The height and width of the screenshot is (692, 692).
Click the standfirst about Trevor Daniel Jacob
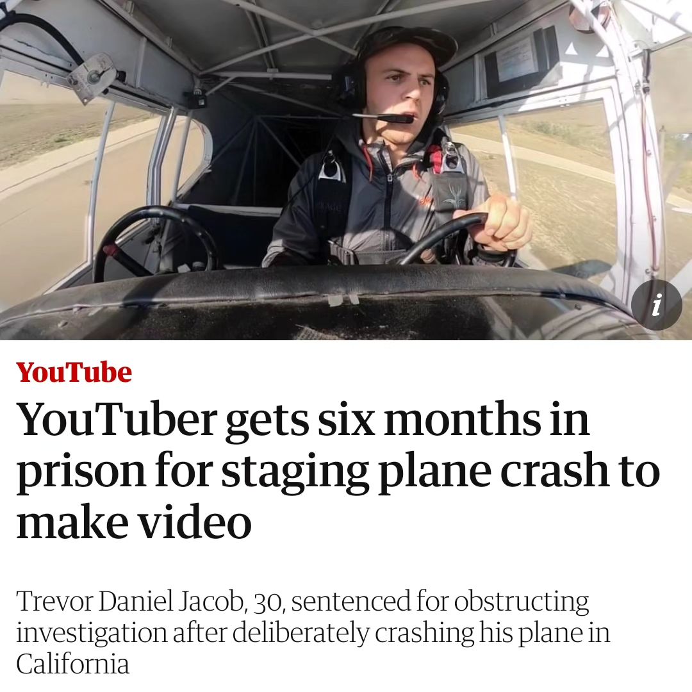[313, 632]
